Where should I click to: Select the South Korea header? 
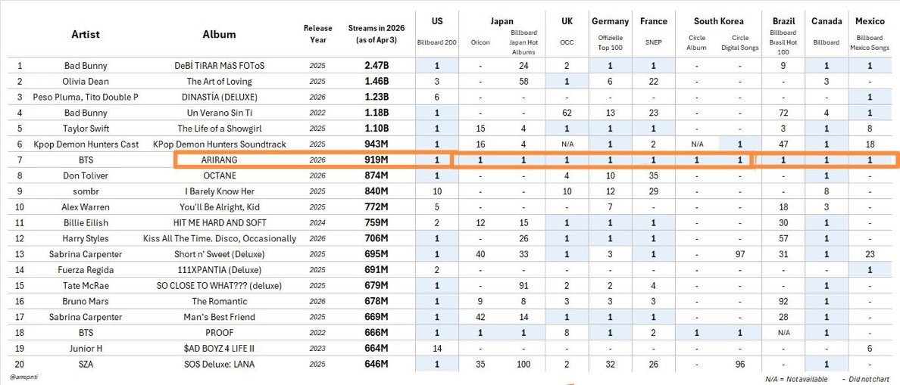718,21
